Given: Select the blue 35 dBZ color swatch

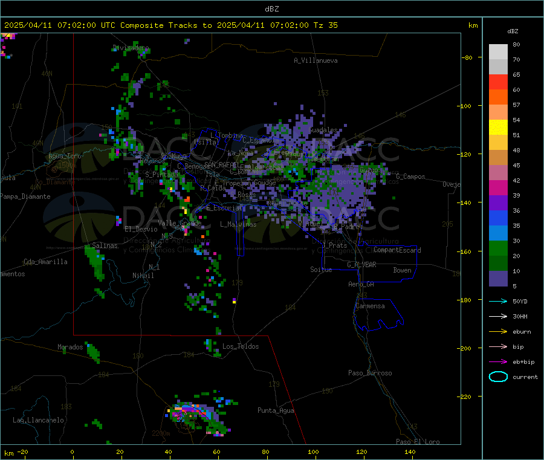Looking at the screenshot, I should click(x=498, y=218).
